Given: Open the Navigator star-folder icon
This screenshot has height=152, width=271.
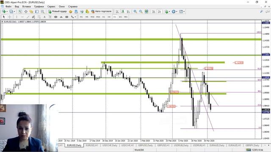Looking at the screenshot, I should (31, 11).
